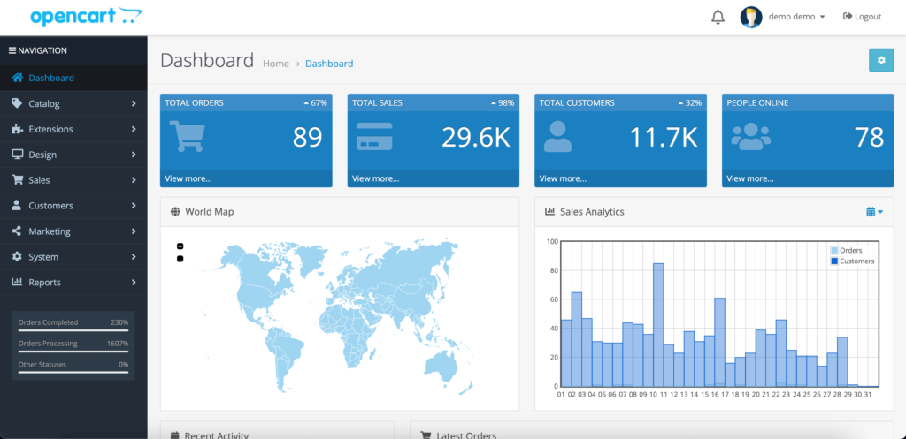Click Australia on the world map
Screen dimensions: 906x439
tap(441, 367)
